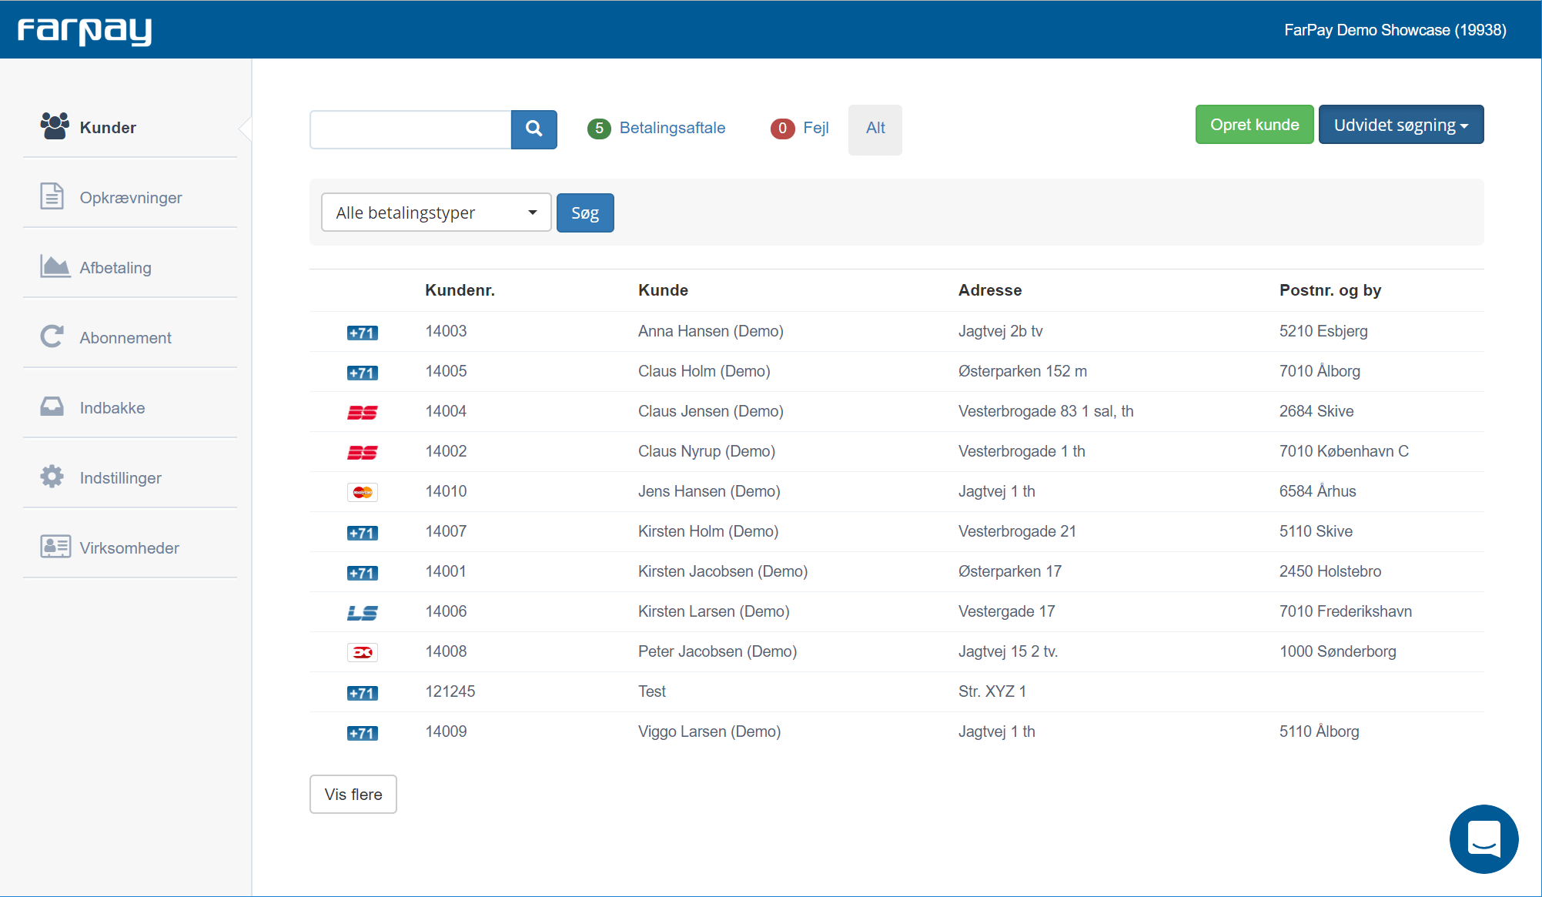Image resolution: width=1542 pixels, height=897 pixels.
Task: Click the Vis flere button
Action: (353, 794)
